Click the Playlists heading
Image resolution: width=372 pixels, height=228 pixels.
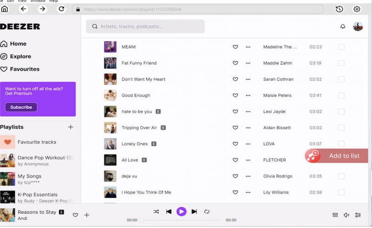pos(12,127)
